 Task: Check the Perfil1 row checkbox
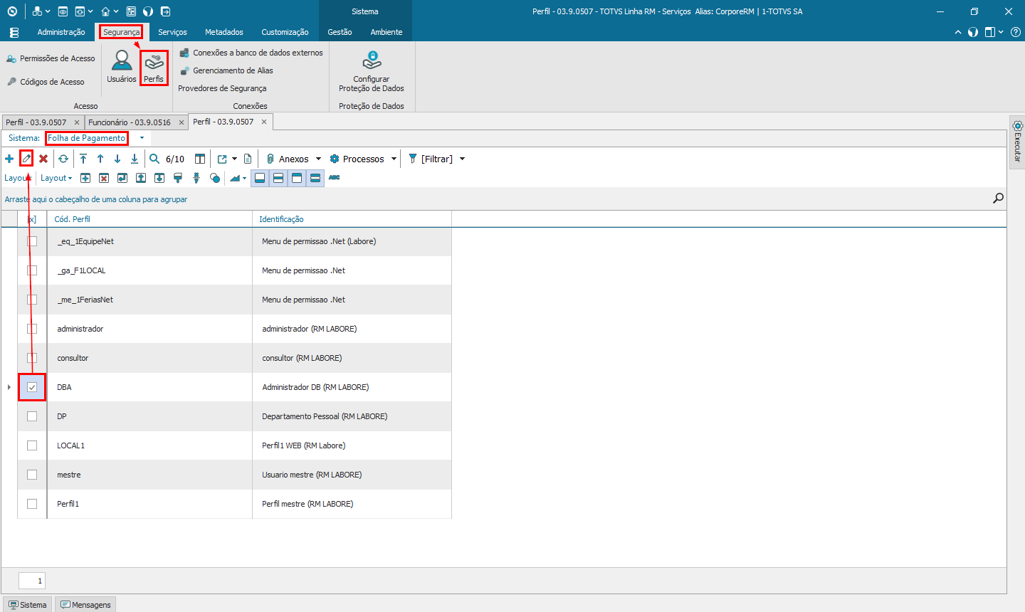point(32,504)
